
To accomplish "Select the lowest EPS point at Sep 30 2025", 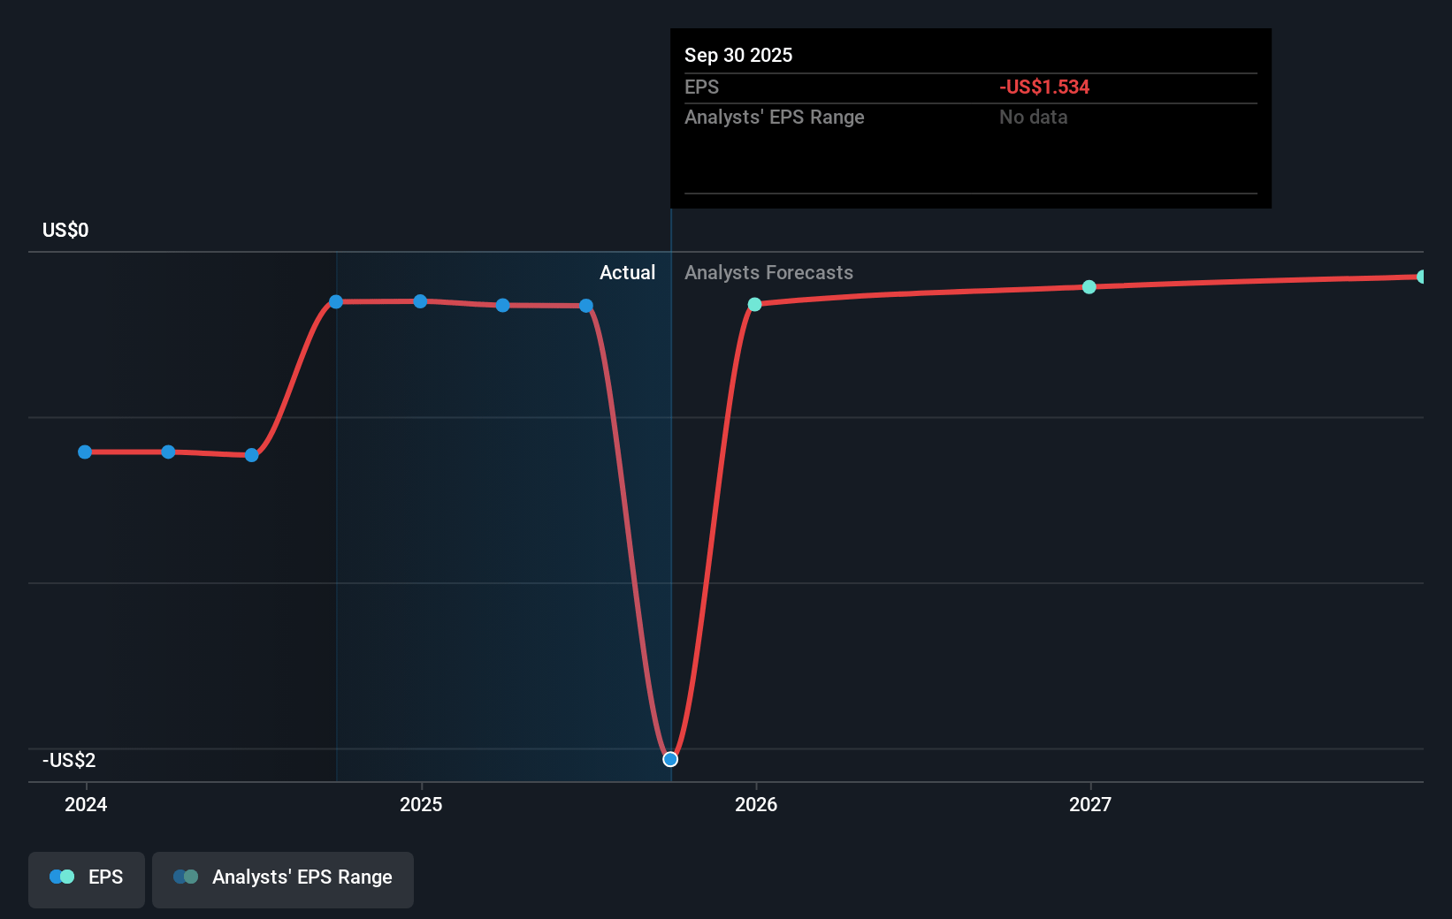I will (670, 759).
